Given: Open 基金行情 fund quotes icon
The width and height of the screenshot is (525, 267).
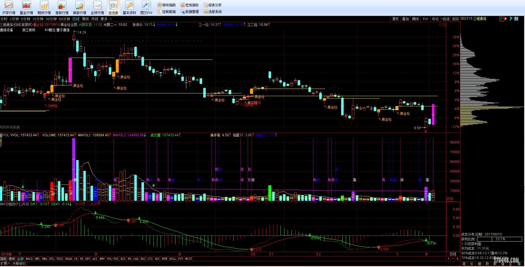Looking at the screenshot, I should 26,8.
